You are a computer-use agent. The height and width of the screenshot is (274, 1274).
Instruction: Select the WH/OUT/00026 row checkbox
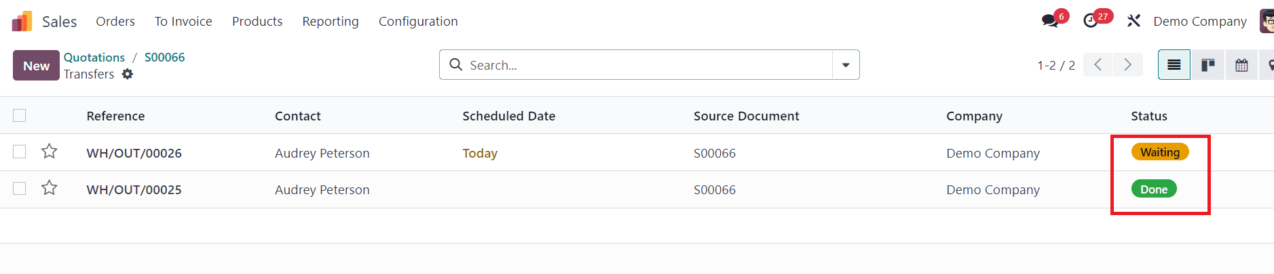pos(20,152)
